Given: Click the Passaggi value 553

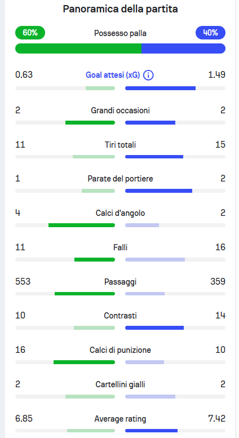Looking at the screenshot, I should (x=23, y=281).
